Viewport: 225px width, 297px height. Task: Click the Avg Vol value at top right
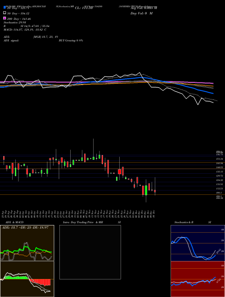144,8
